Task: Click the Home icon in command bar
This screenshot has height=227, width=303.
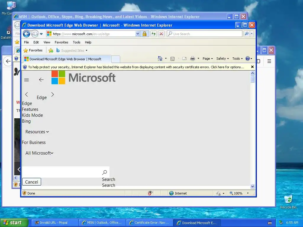Action: [160, 59]
